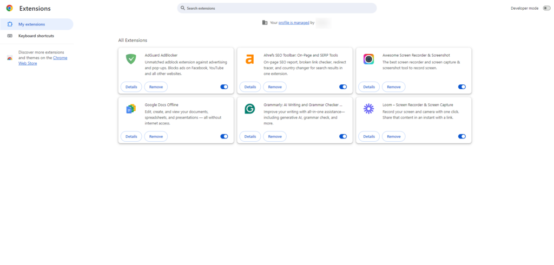Click the managed profile building icon
554x265 pixels.
[x=265, y=23]
